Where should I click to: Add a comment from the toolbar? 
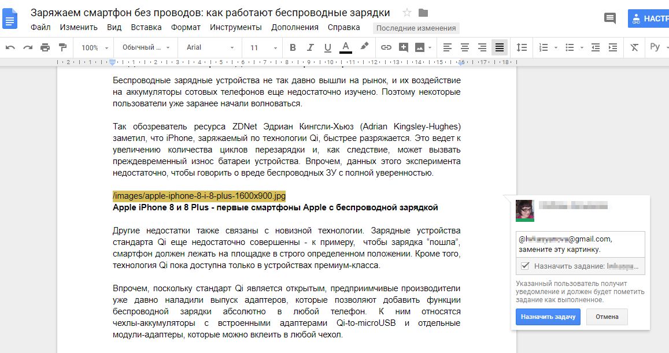point(404,47)
